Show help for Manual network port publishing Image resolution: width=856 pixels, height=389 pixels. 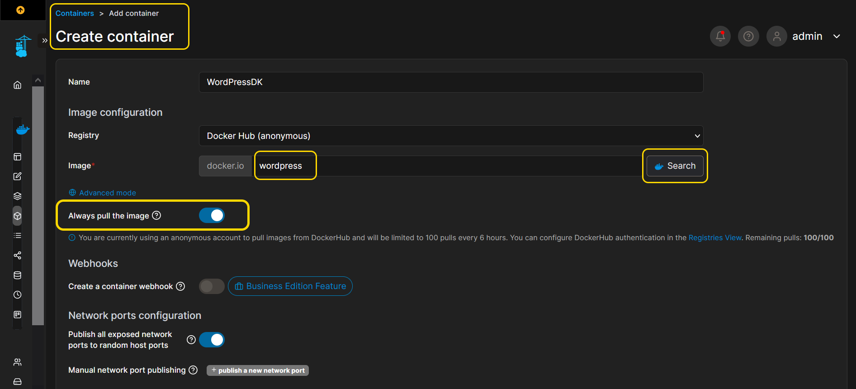click(x=193, y=370)
